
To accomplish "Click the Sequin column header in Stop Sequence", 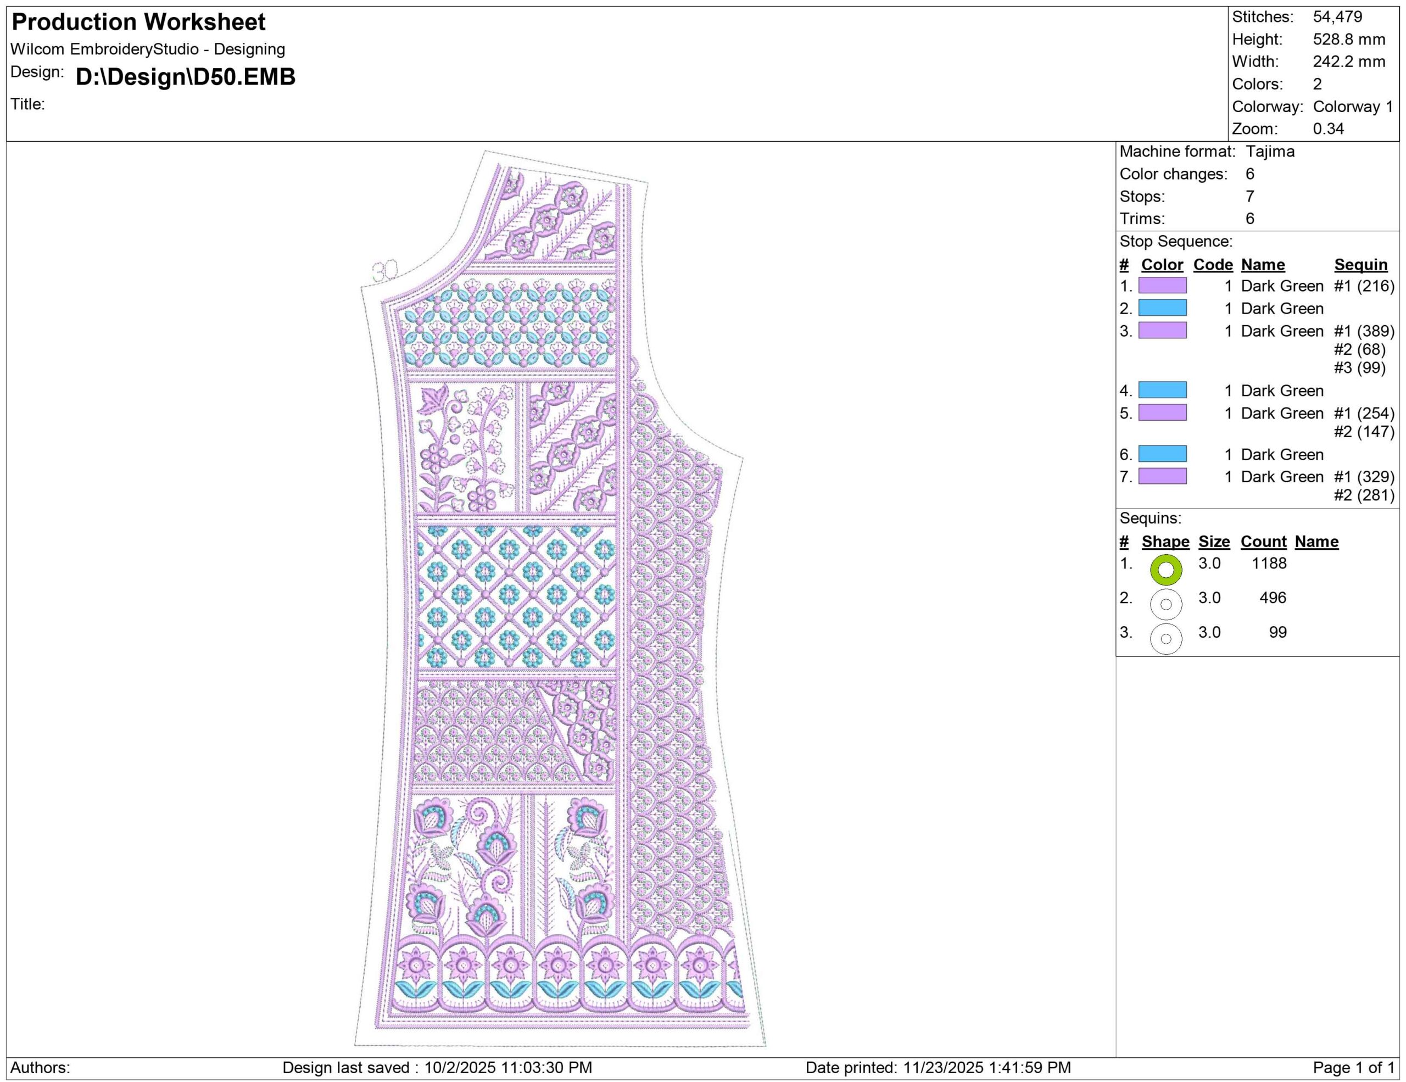I will coord(1360,265).
